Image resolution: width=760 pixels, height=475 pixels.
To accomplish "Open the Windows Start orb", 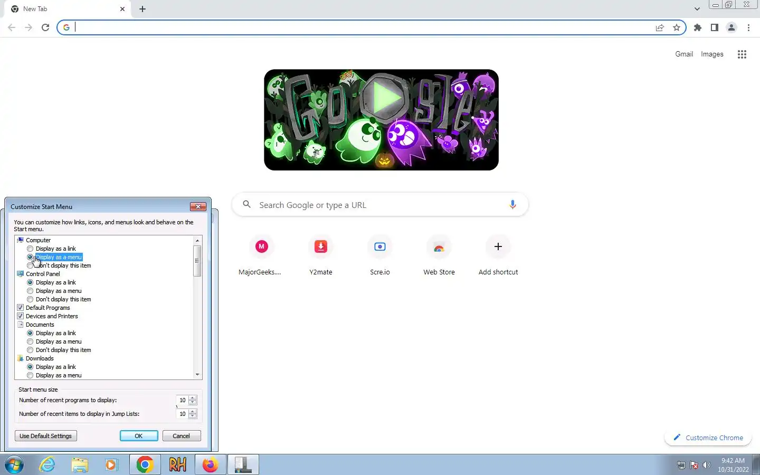I will click(14, 465).
